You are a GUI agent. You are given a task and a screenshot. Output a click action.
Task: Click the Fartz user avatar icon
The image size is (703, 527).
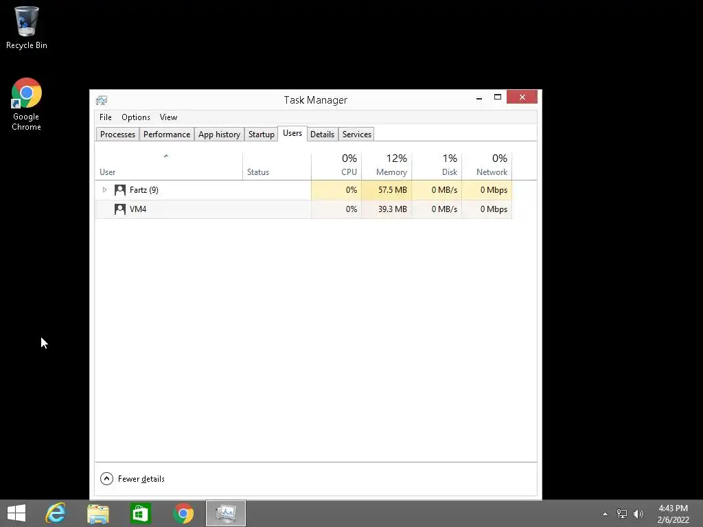(119, 190)
